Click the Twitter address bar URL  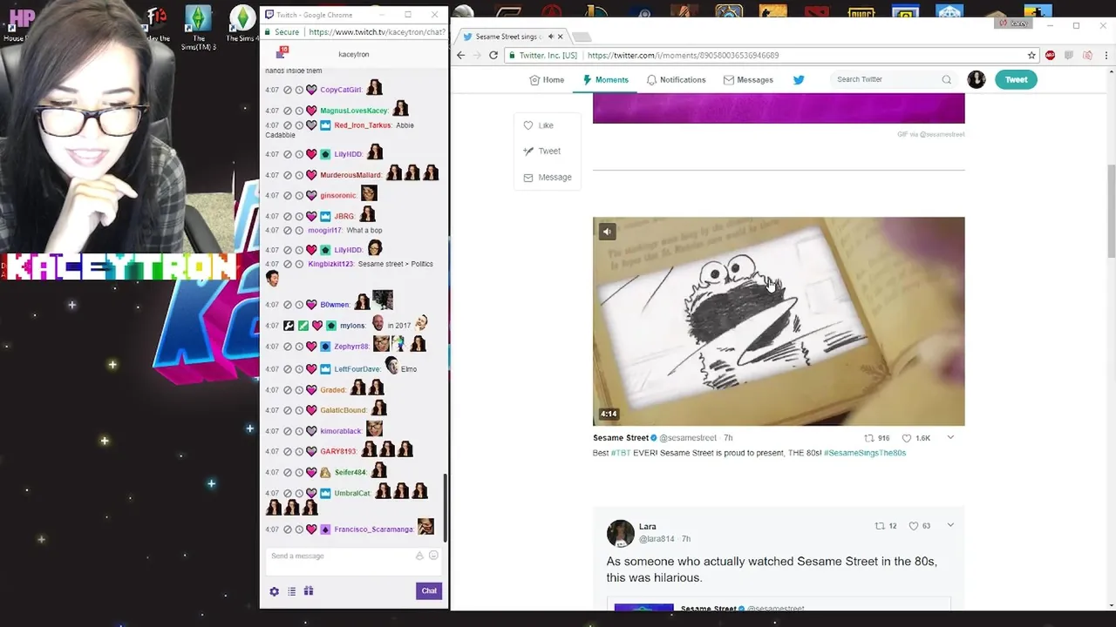pos(683,55)
